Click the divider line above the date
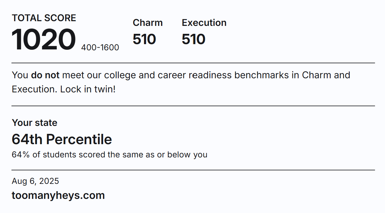Viewport: 385px width, 213px height. pos(193,170)
